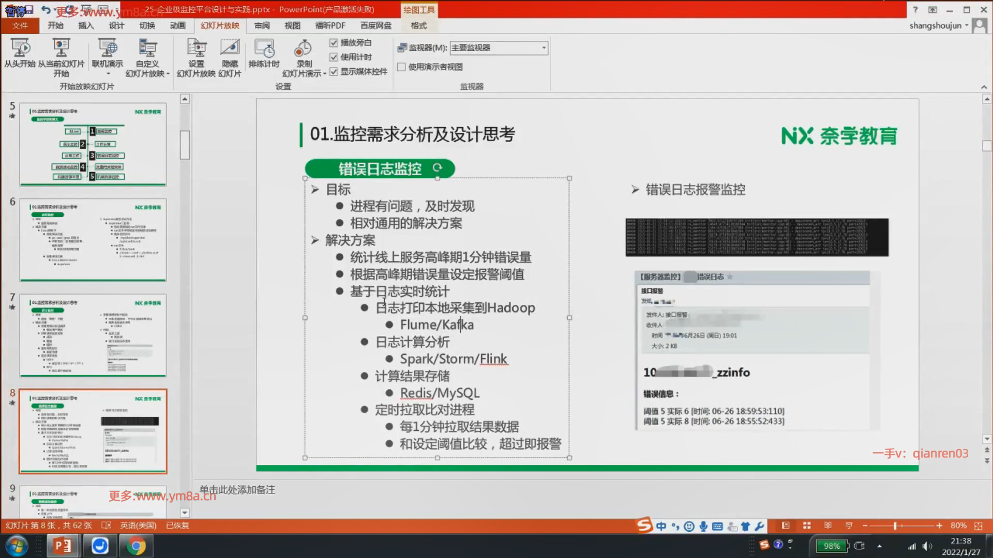Uncheck the 播放旁白 checkbox
Viewport: 993px width, 558px height.
click(x=334, y=43)
